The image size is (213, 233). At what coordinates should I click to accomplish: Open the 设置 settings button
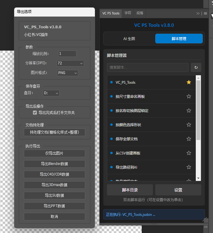(x=178, y=190)
